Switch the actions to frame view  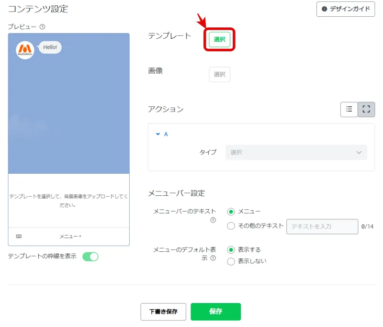point(366,109)
